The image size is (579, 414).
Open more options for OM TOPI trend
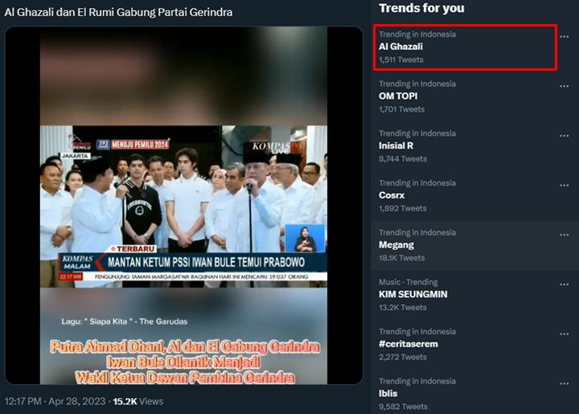[x=564, y=86]
